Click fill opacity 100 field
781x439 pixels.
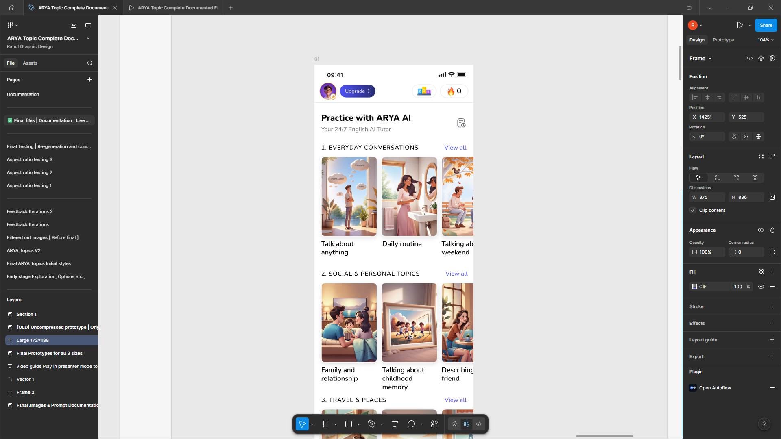pos(738,287)
